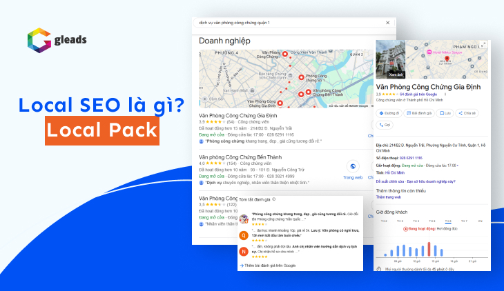Image resolution: width=504 pixels, height=291 pixels.
Task: Open the Văn Phòng Công Chứng Gia Định listing title
Action: click(x=238, y=116)
